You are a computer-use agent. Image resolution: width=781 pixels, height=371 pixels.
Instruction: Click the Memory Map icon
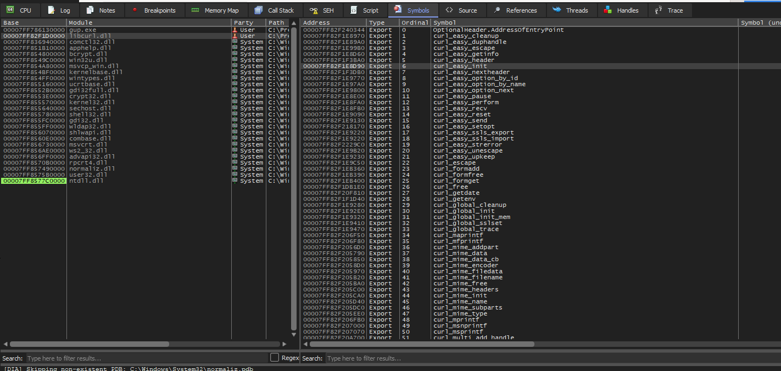[x=195, y=10]
